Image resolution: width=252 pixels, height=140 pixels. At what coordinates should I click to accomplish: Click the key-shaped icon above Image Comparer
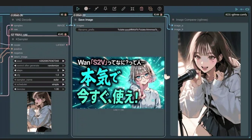[242, 9]
